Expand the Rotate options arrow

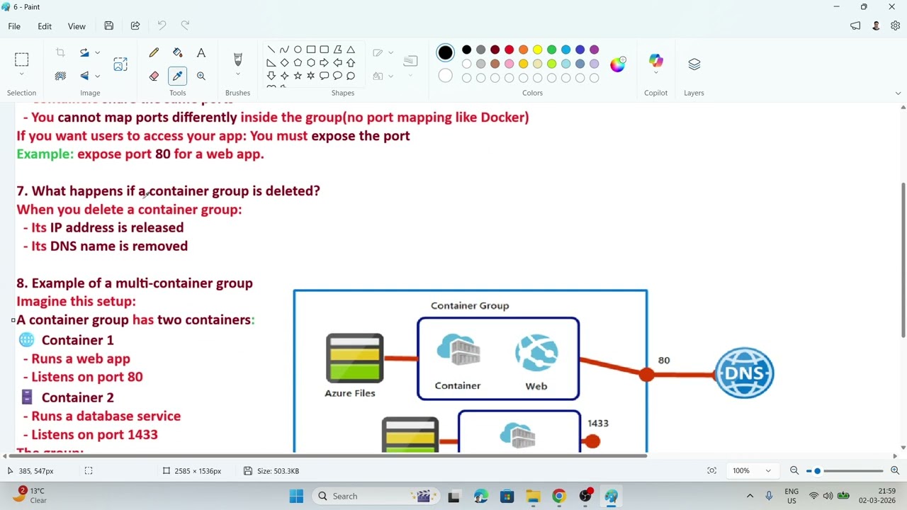tap(97, 52)
